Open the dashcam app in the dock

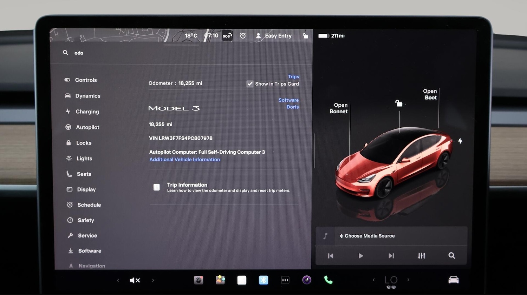pos(199,280)
